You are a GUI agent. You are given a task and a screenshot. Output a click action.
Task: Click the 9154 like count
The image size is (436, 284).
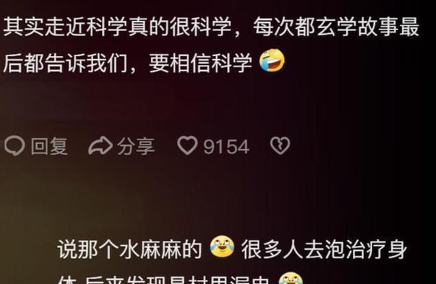click(226, 146)
